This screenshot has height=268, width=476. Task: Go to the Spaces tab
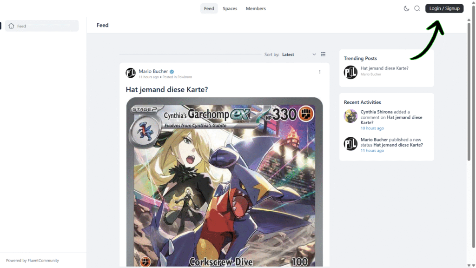click(230, 8)
